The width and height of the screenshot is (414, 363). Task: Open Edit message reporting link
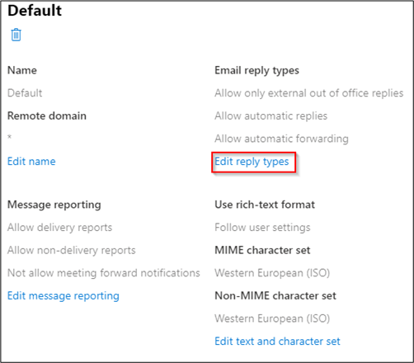point(64,296)
